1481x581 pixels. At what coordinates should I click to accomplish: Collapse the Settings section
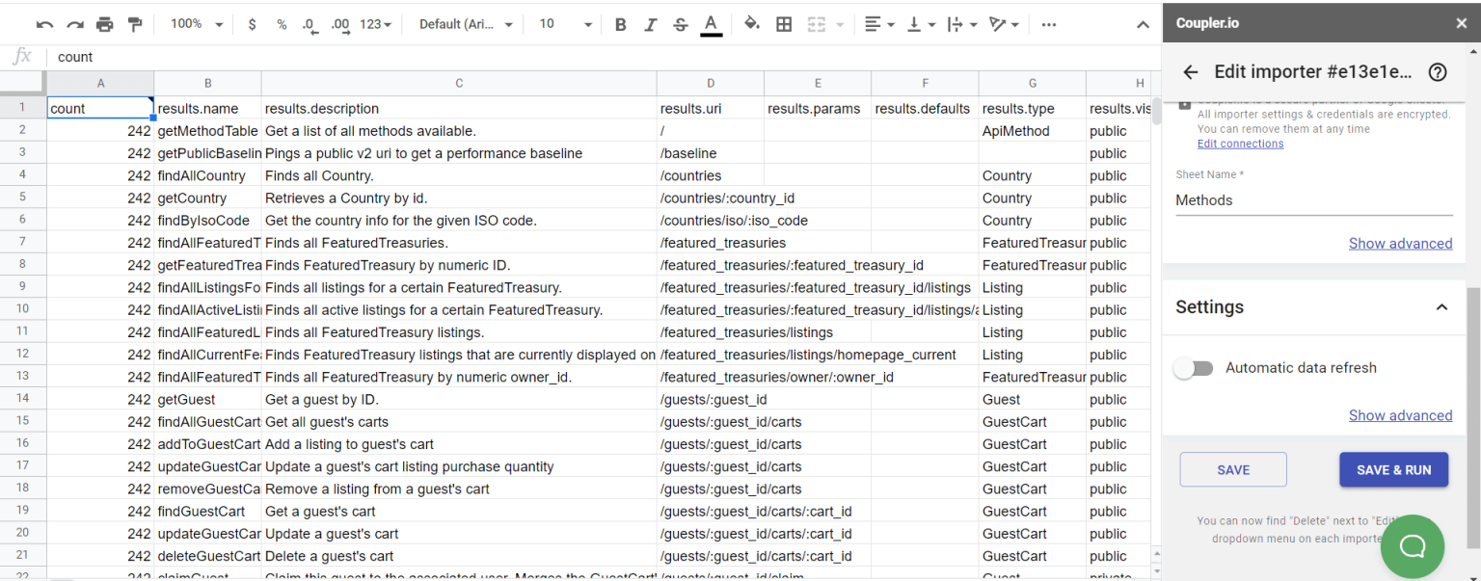coord(1441,306)
